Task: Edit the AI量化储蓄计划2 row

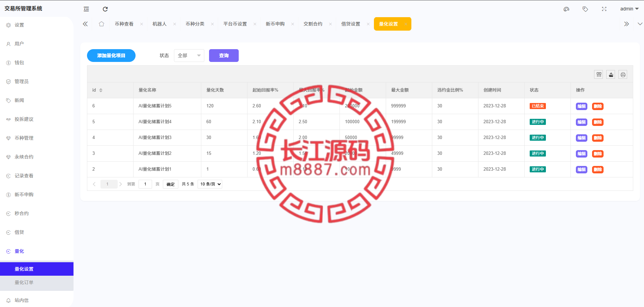Action: point(582,154)
